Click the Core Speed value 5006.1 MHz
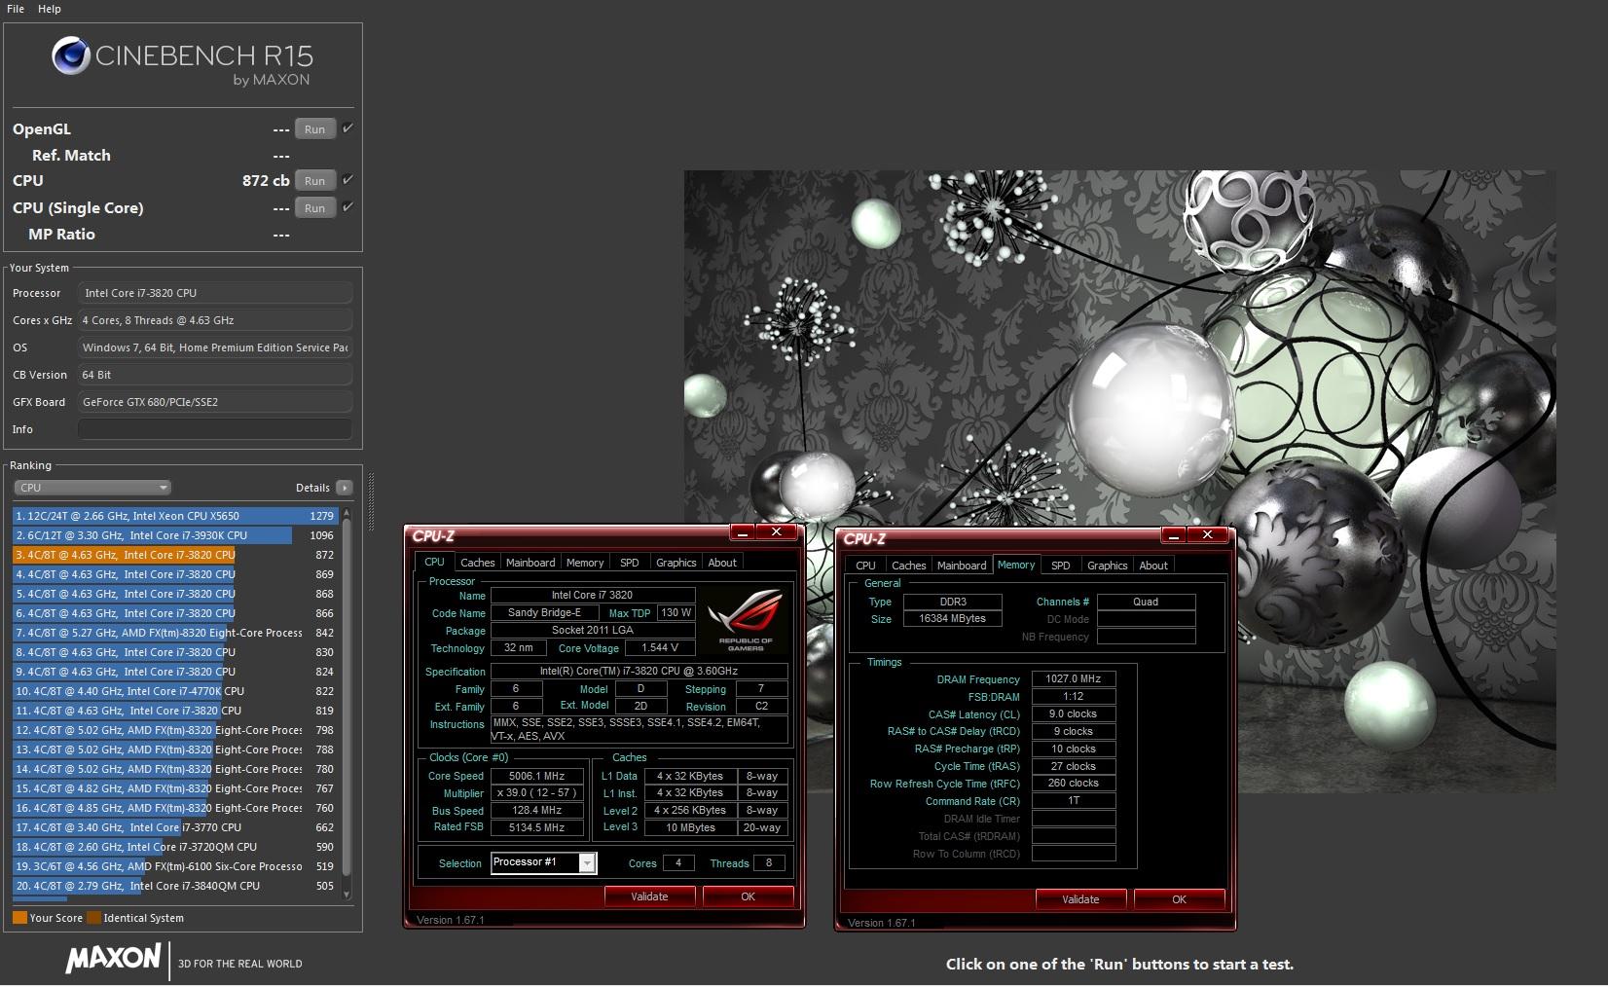 [x=537, y=776]
